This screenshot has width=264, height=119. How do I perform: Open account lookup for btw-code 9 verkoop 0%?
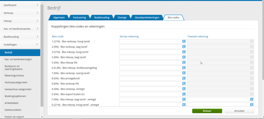pos(184,84)
